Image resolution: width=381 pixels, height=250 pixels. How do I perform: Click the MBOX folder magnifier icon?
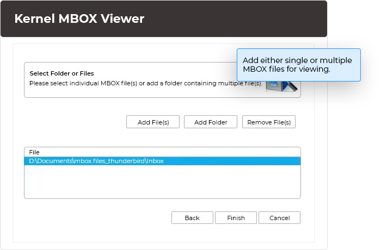coord(281,86)
